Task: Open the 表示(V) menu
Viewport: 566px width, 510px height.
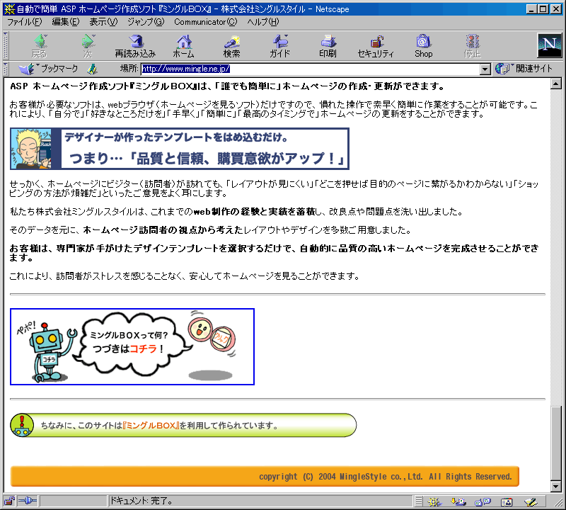Action: pos(103,22)
